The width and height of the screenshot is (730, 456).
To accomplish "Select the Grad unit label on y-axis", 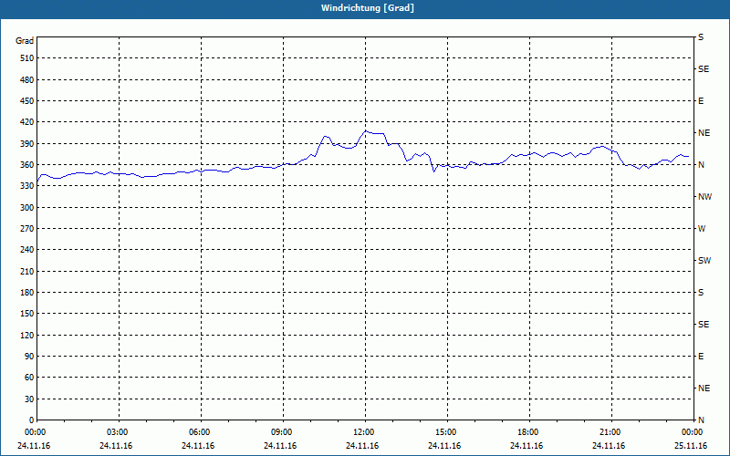I will [x=25, y=41].
